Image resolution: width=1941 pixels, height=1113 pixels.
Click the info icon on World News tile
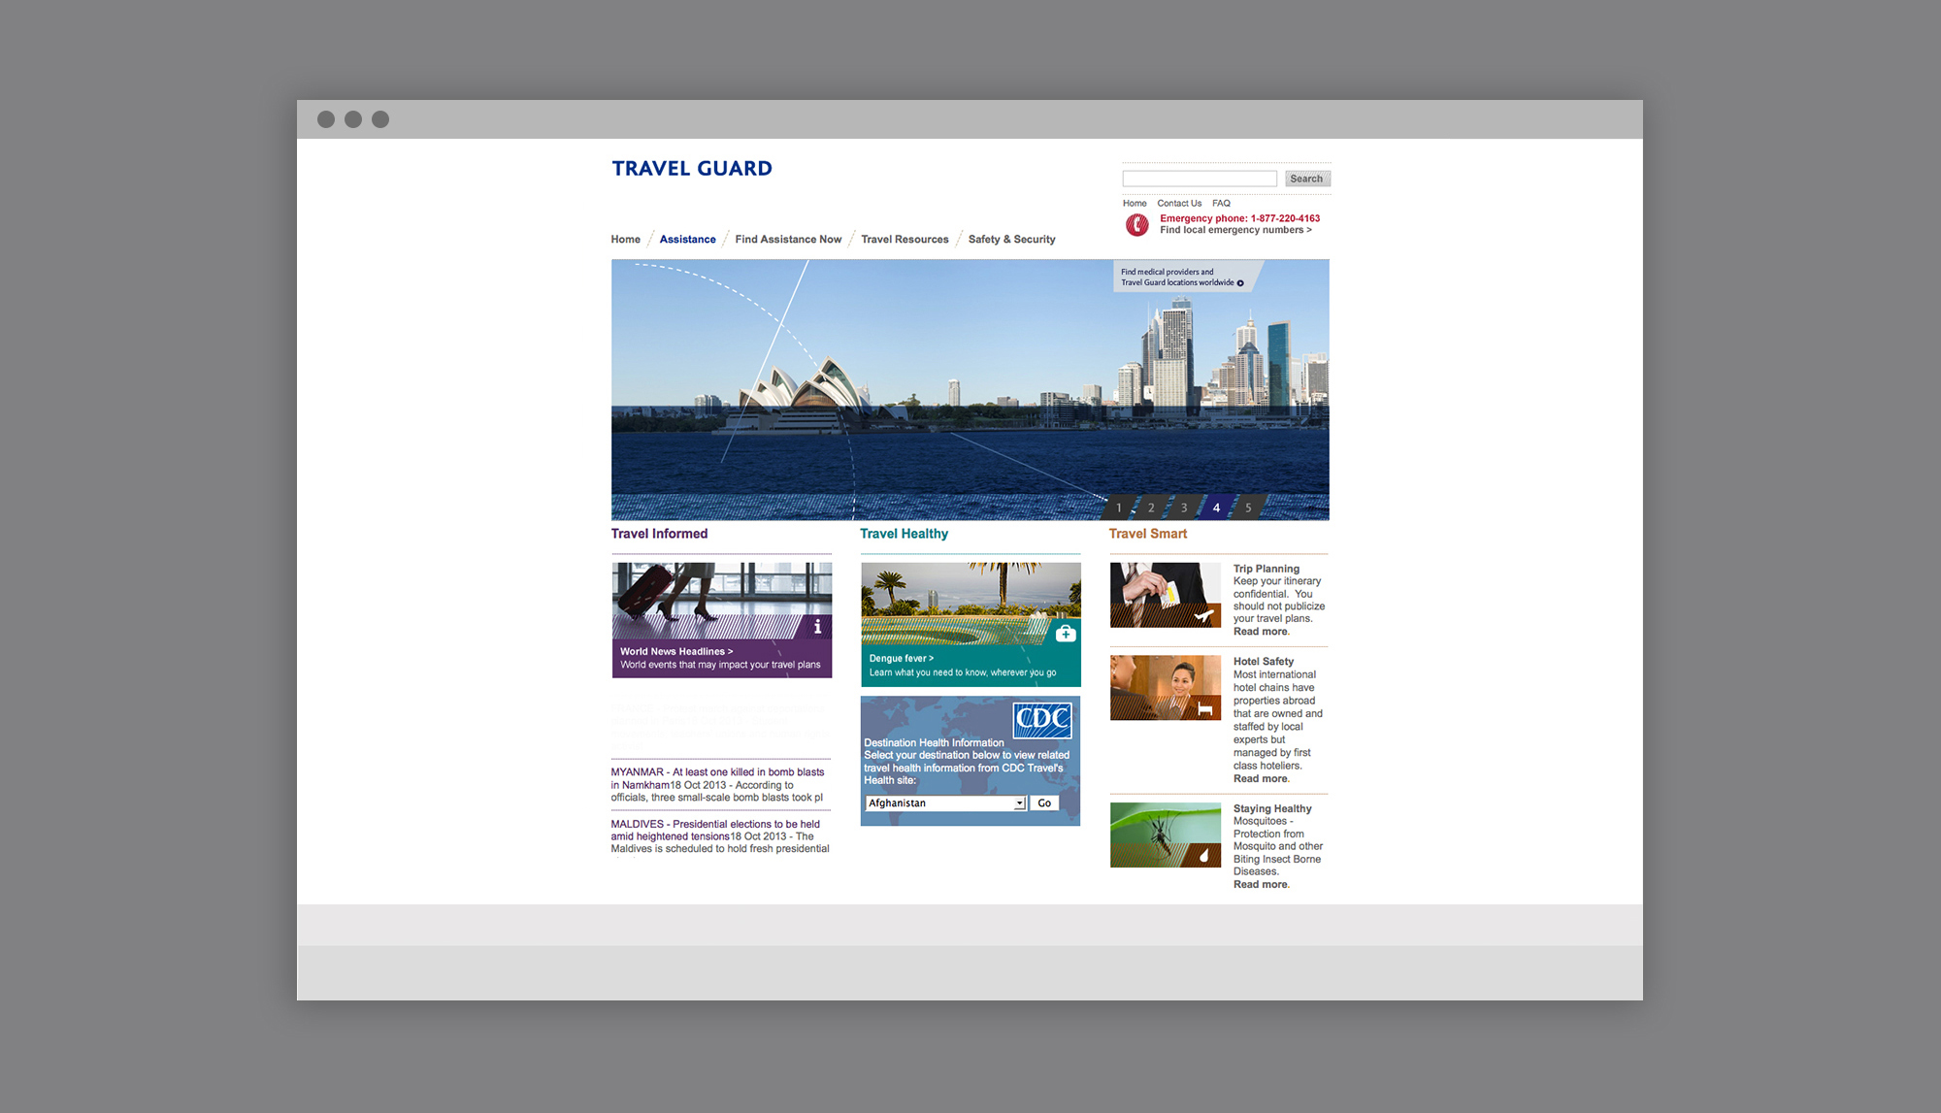[817, 627]
